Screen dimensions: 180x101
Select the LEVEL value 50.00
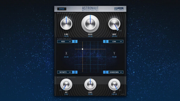(90, 94)
